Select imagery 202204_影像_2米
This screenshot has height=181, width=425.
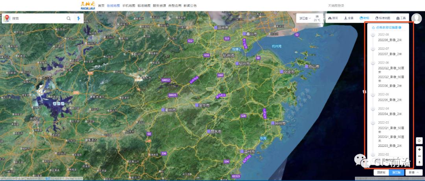click(x=390, y=114)
